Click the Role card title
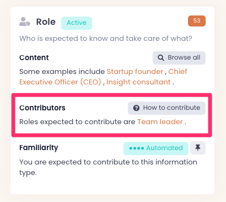226x202 pixels. tap(46, 22)
